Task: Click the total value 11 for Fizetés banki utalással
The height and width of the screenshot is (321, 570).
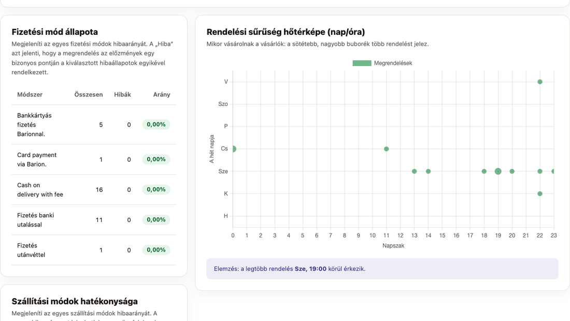Action: point(99,220)
